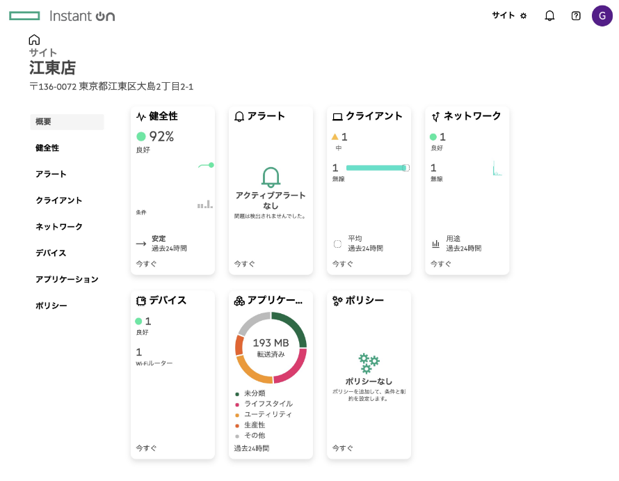The width and height of the screenshot is (619, 481).
Task: Open the help question mark icon
Action: coord(576,16)
